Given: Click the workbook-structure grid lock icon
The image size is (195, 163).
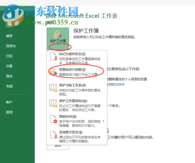Looking at the screenshot, I should click(53, 103).
